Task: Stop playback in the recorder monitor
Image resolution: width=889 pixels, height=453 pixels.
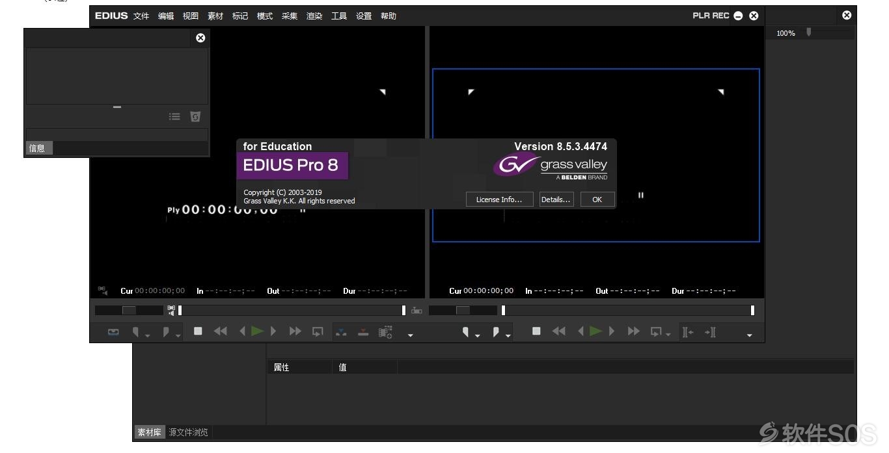Action: pos(536,331)
